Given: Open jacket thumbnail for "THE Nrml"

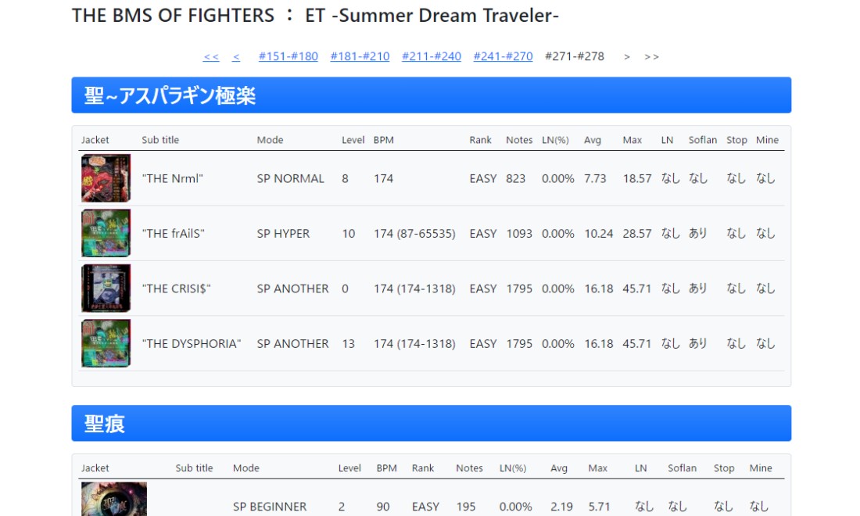Looking at the screenshot, I should click(x=106, y=178).
